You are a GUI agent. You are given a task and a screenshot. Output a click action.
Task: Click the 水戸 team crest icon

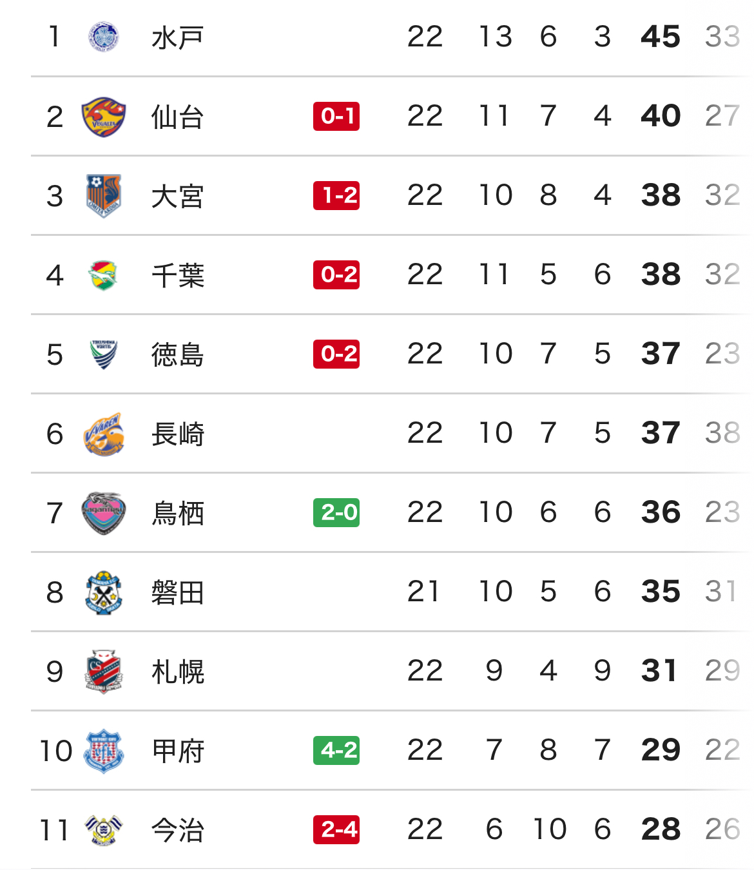[103, 37]
